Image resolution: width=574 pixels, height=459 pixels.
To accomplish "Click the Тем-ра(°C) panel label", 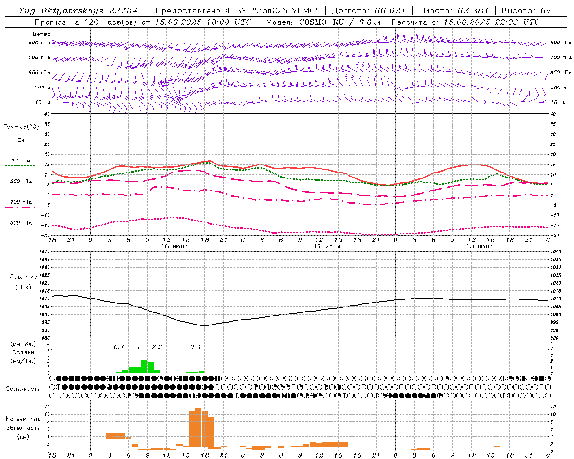I will [21, 127].
